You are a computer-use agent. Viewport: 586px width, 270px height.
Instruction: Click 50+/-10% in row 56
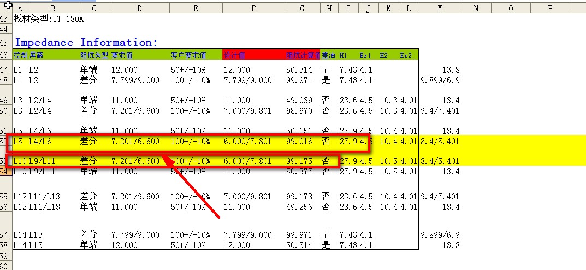[188, 207]
